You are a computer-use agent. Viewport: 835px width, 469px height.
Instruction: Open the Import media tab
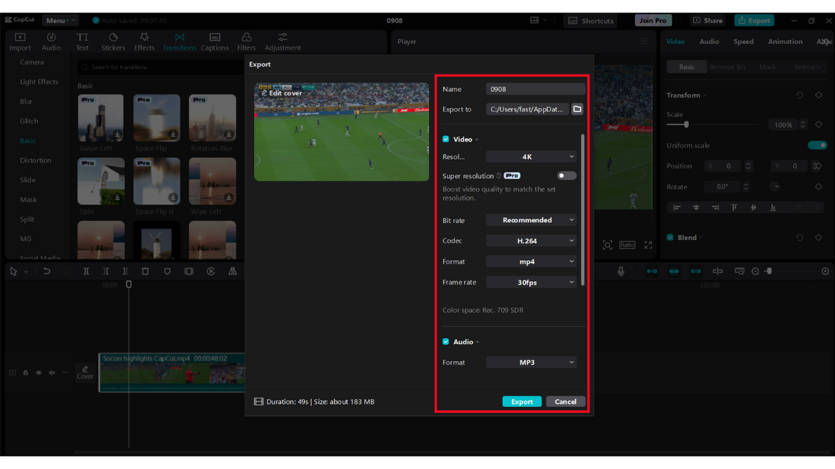(20, 42)
